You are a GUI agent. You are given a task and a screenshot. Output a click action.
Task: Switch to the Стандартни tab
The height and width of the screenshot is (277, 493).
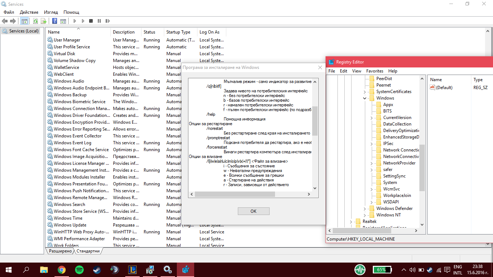coord(88,251)
